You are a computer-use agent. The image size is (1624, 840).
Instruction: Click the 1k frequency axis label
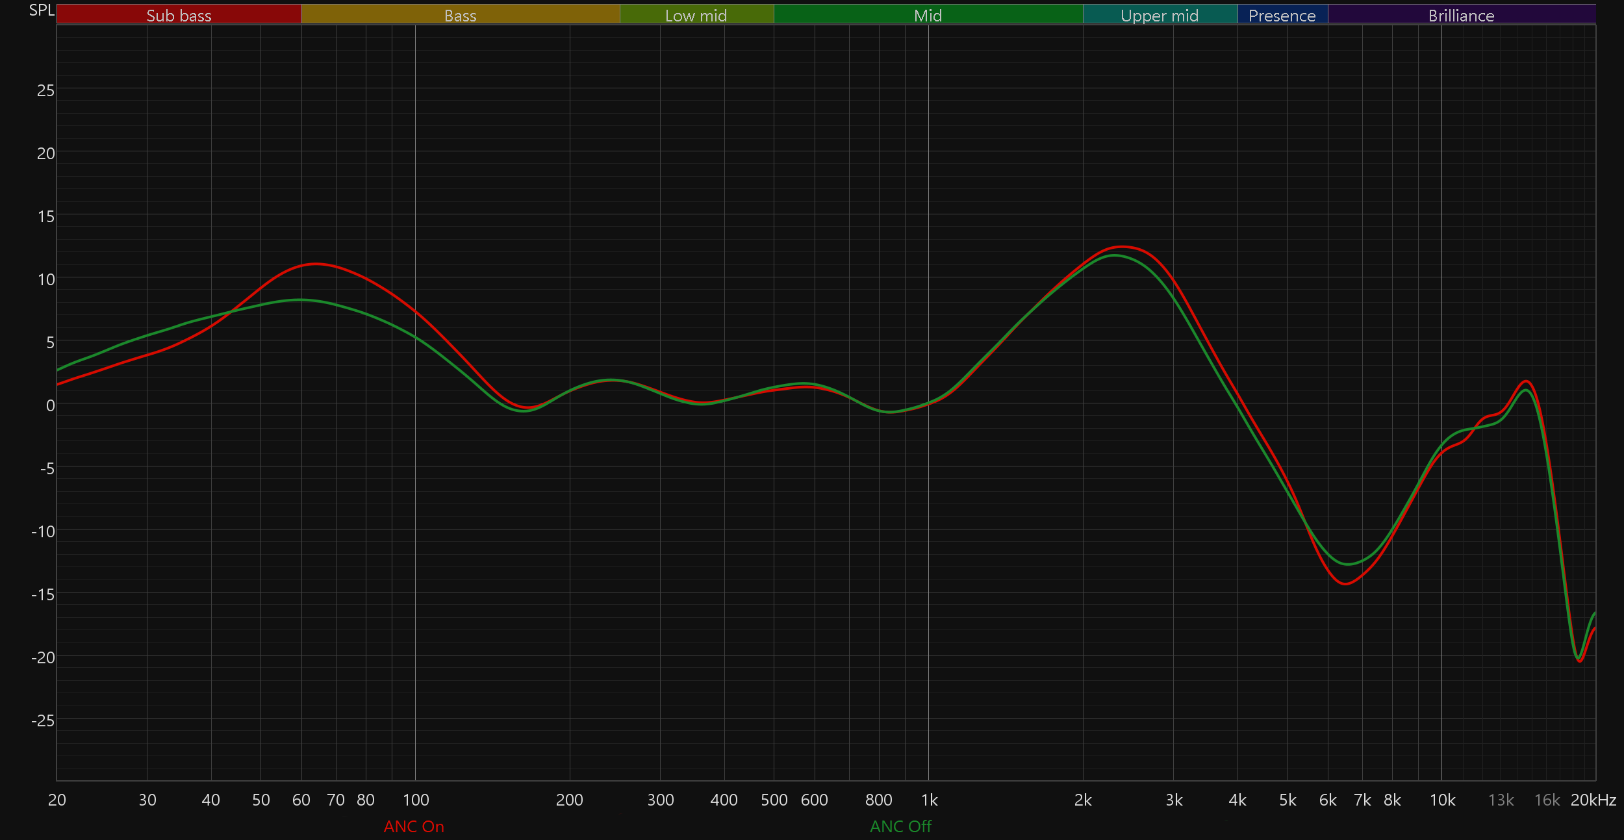[x=929, y=800]
